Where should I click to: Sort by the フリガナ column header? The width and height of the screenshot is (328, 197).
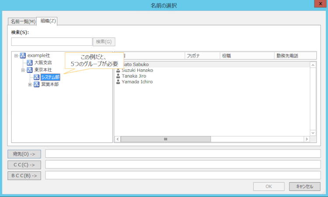202,56
